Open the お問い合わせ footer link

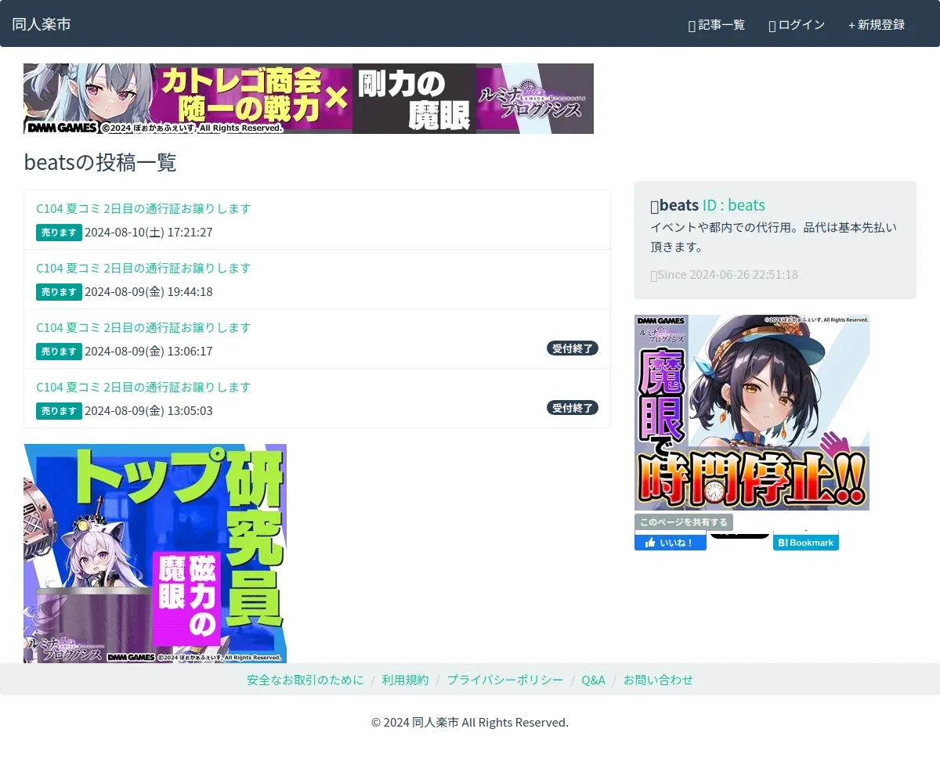658,680
